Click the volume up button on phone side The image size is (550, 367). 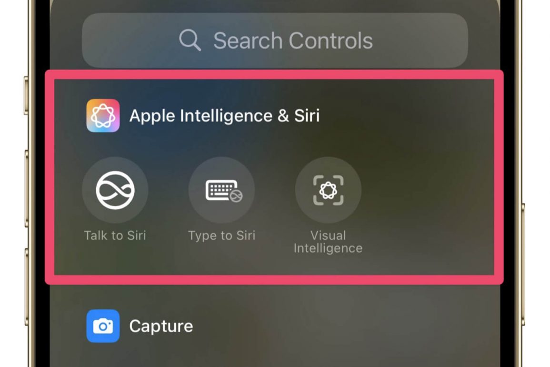pyautogui.click(x=27, y=189)
